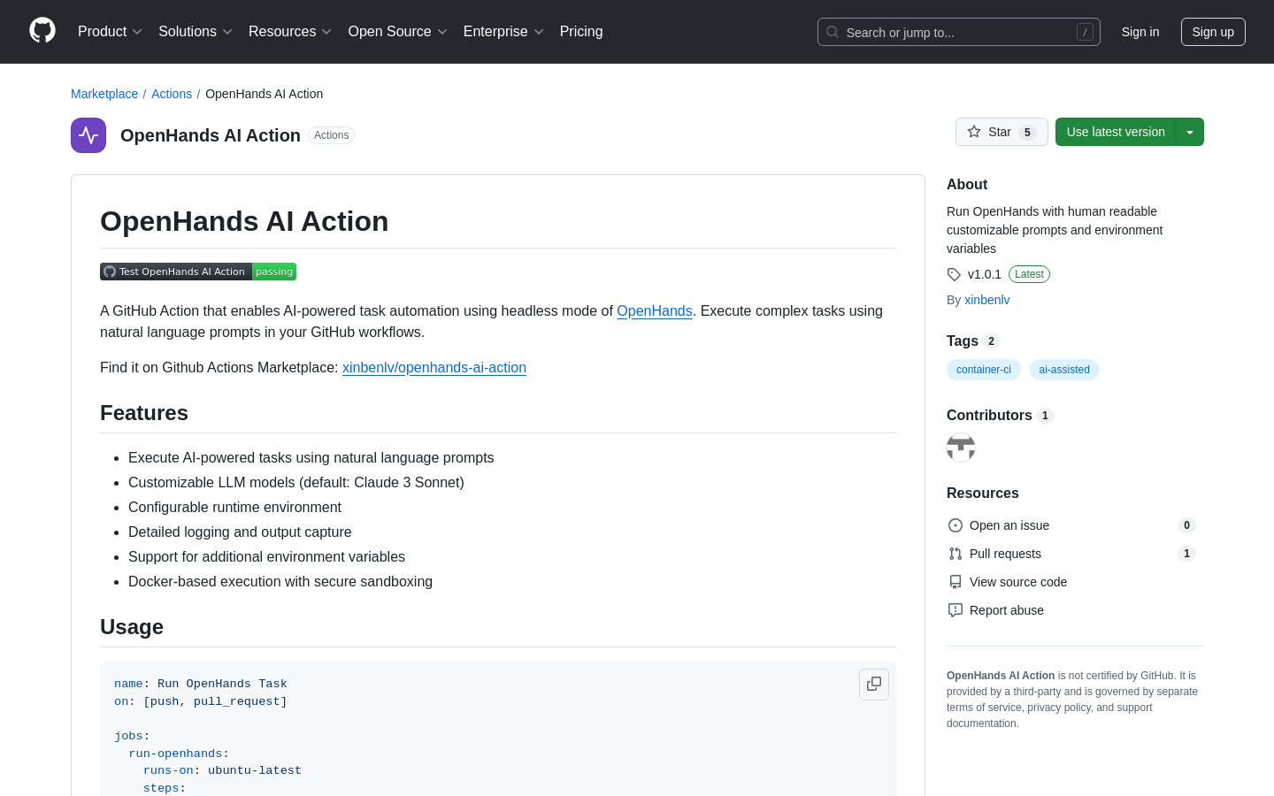This screenshot has height=796, width=1274.
Task: Click 'runs-on: ubuntu-latest' code line
Action: [222, 770]
